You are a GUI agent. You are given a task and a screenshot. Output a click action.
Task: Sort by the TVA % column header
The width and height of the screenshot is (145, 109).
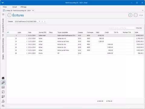[x=118, y=32]
